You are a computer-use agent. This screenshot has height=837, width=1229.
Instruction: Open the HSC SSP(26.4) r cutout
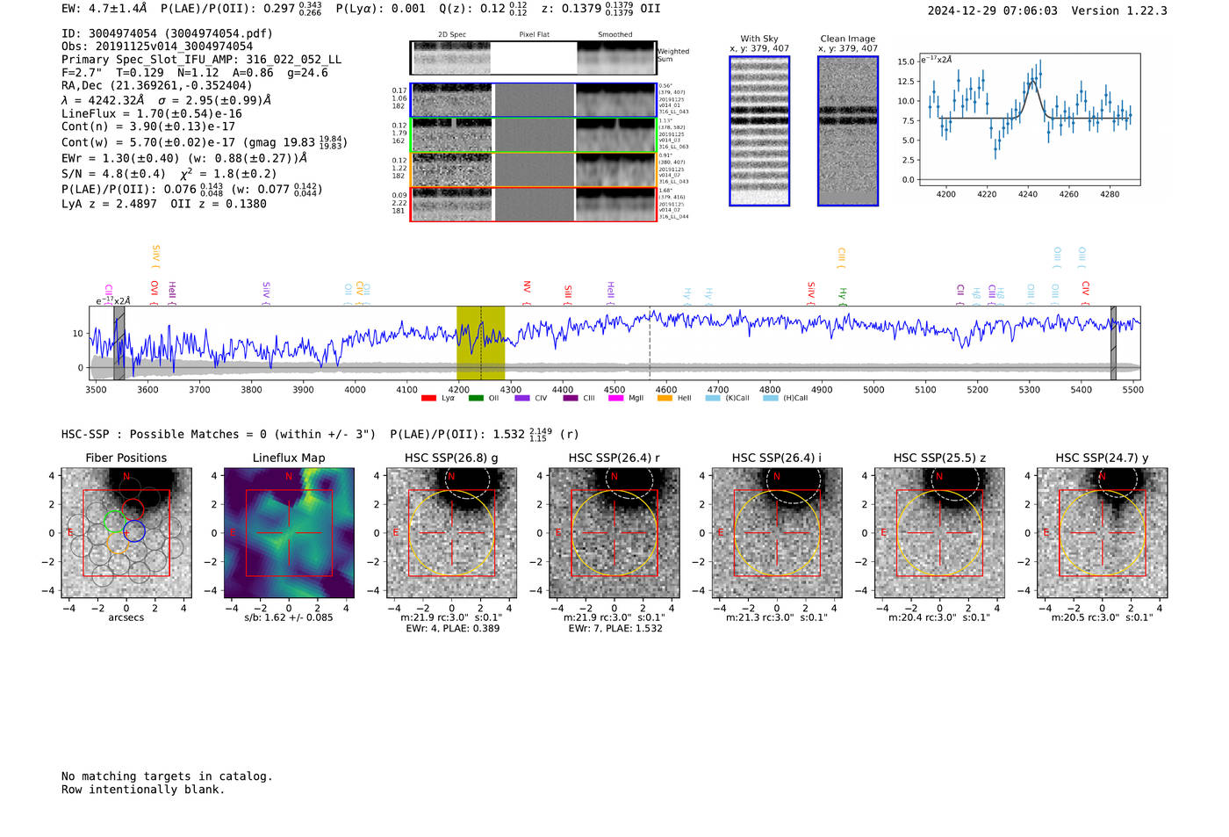point(614,533)
